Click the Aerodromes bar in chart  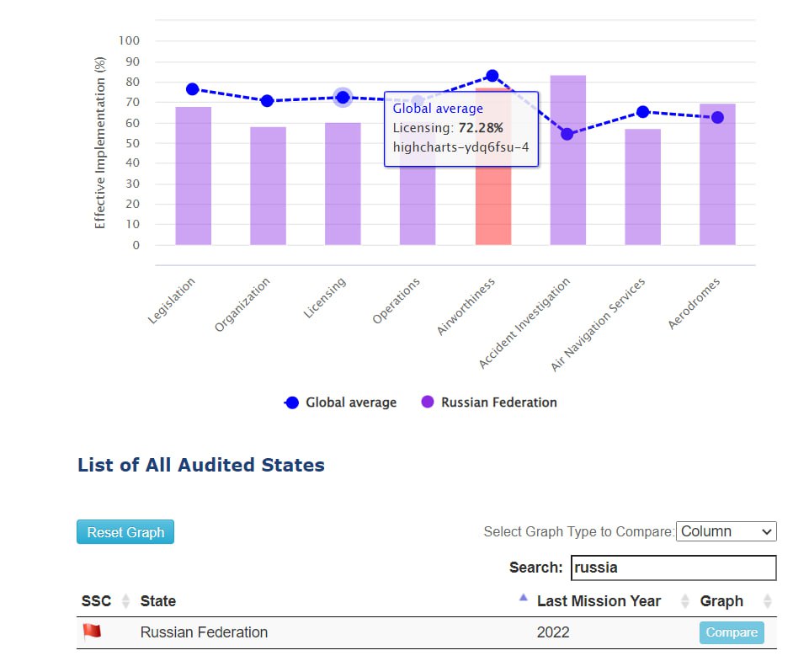tap(717, 185)
